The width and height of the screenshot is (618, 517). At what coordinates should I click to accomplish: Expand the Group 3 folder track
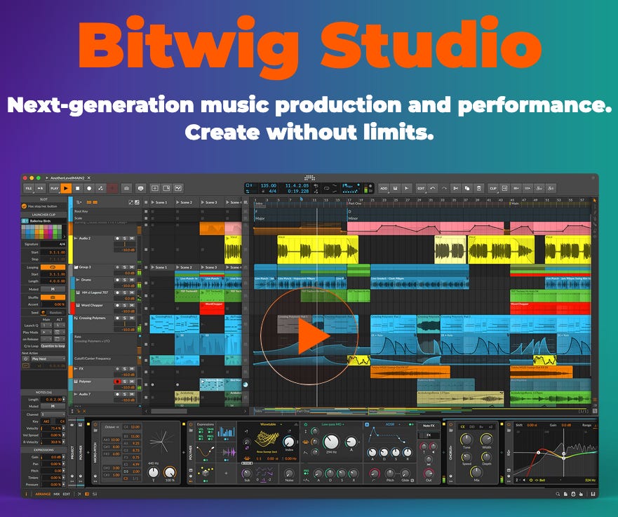(76, 267)
